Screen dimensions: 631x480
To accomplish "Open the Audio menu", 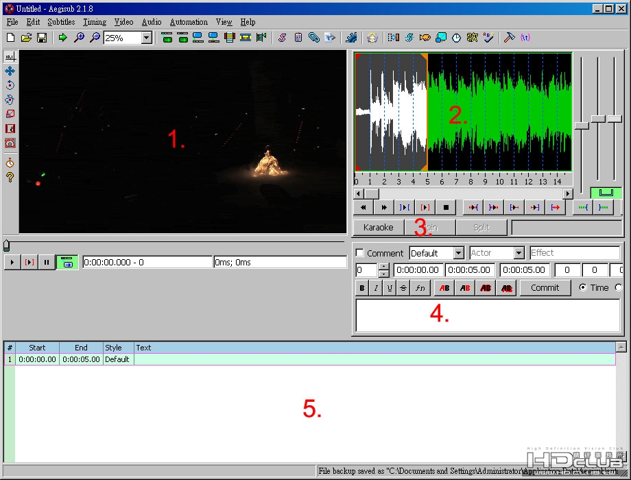I will pyautogui.click(x=152, y=22).
